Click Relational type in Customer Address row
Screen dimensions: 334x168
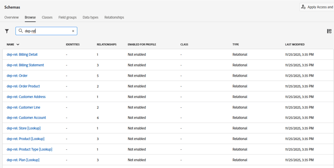[240, 97]
